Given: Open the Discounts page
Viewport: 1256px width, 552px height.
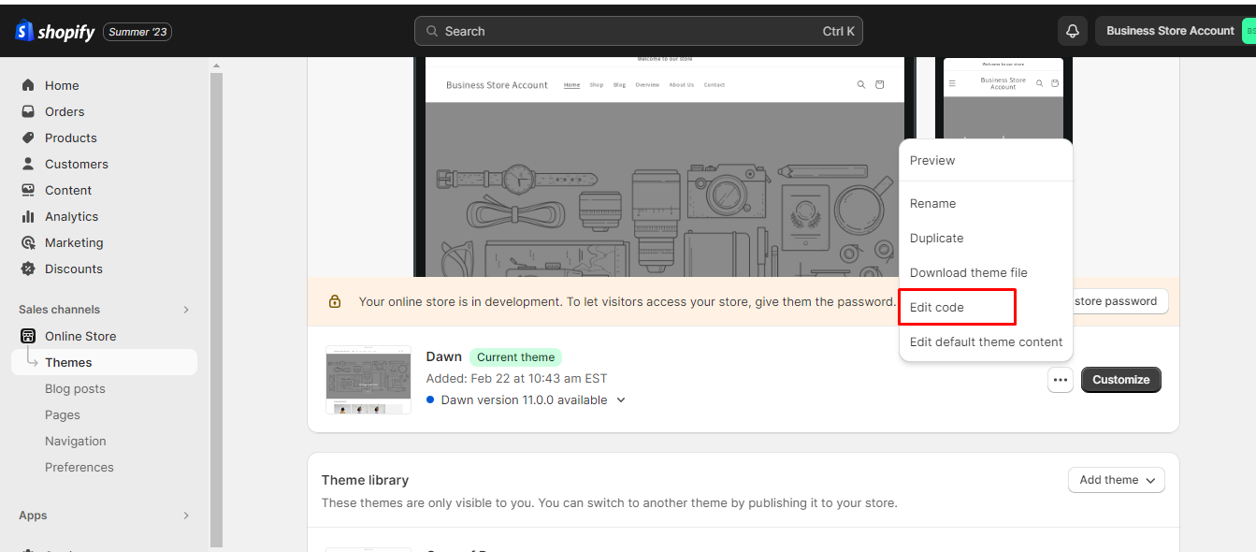Looking at the screenshot, I should tap(74, 269).
